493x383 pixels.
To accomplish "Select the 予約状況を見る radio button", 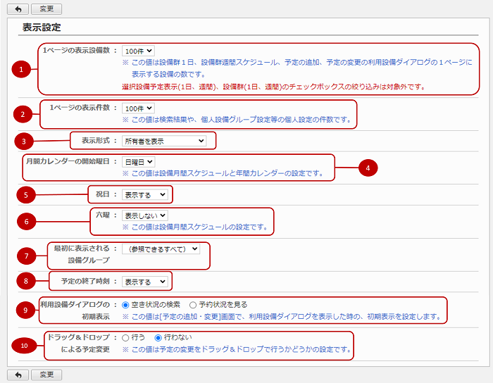I will (193, 305).
